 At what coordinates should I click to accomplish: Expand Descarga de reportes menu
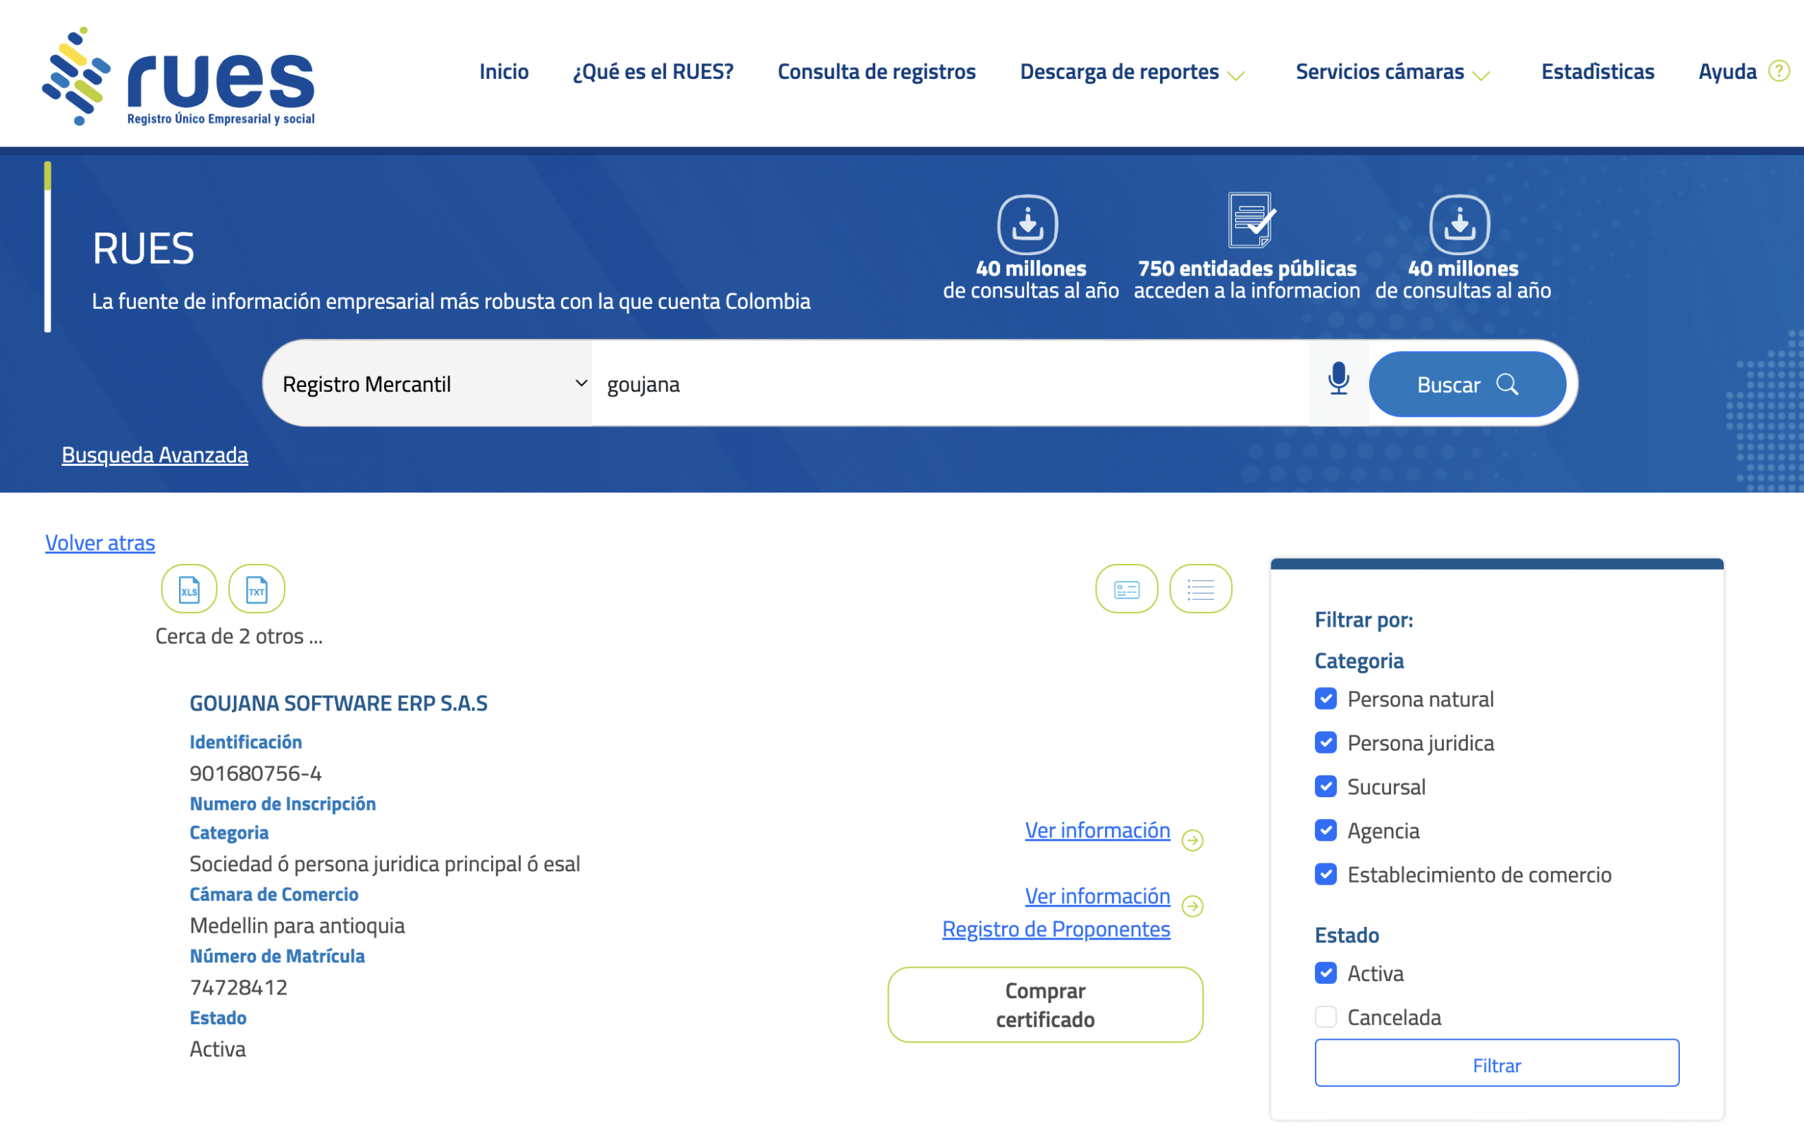pos(1132,72)
